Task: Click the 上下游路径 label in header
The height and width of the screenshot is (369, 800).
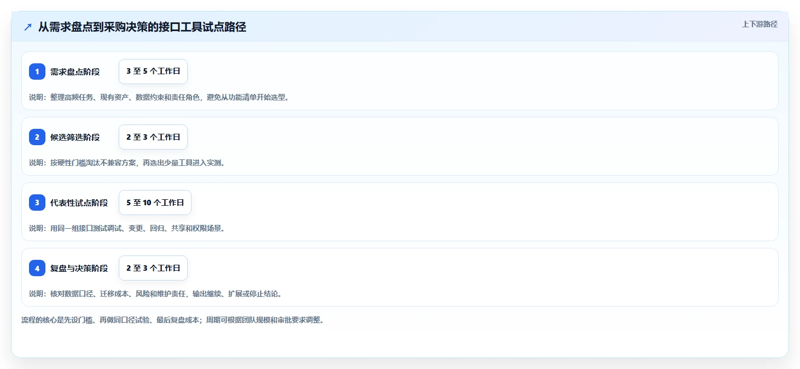Action: pos(760,24)
